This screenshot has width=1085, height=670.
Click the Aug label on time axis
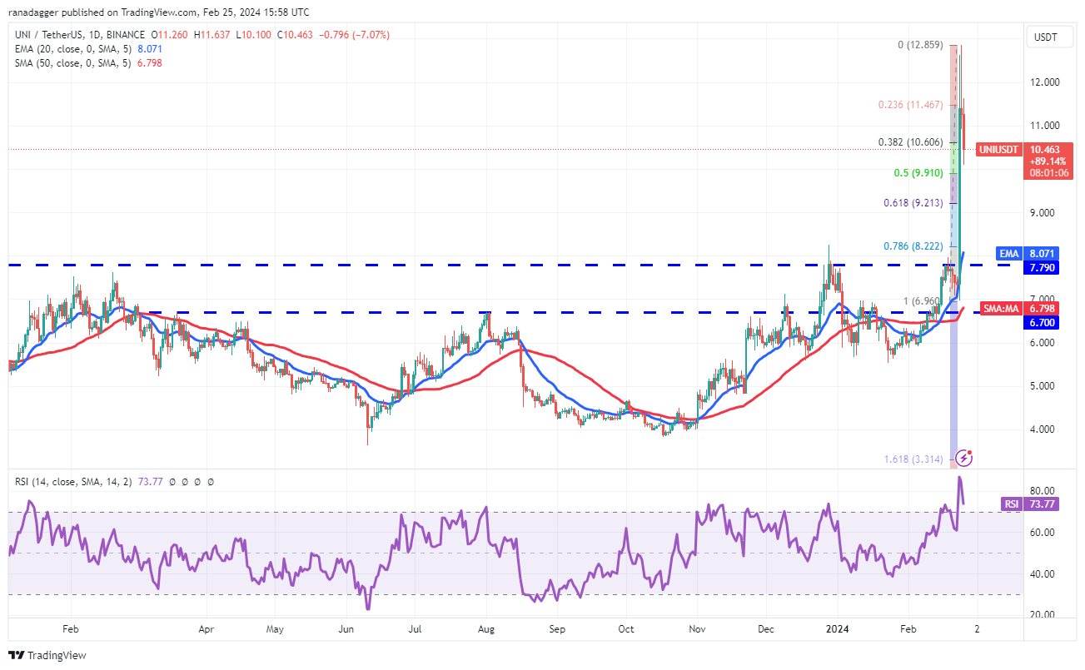[x=487, y=630]
